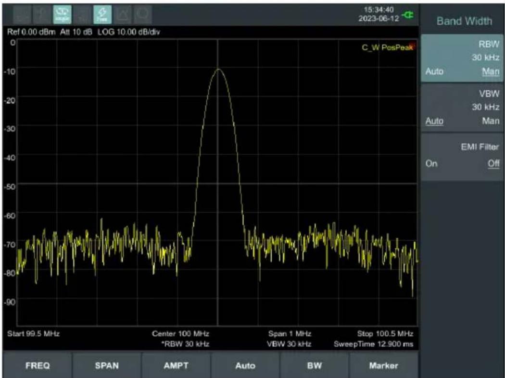
Task: Click the green power plug status icon
Action: click(x=408, y=15)
